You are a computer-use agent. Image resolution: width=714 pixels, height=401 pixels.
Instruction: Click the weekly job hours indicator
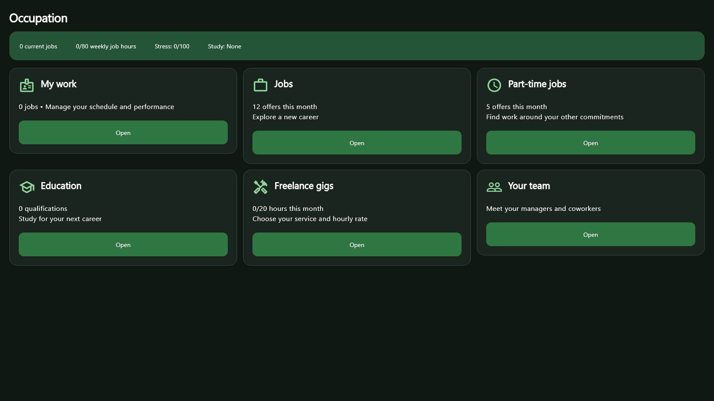106,46
